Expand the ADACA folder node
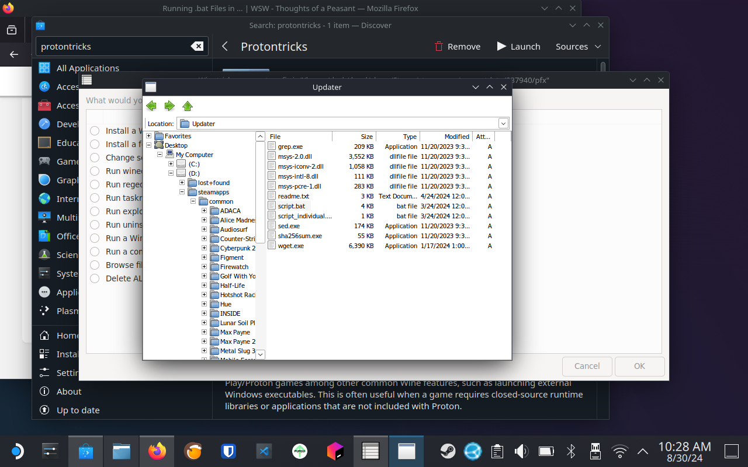This screenshot has height=467, width=748. click(205, 211)
